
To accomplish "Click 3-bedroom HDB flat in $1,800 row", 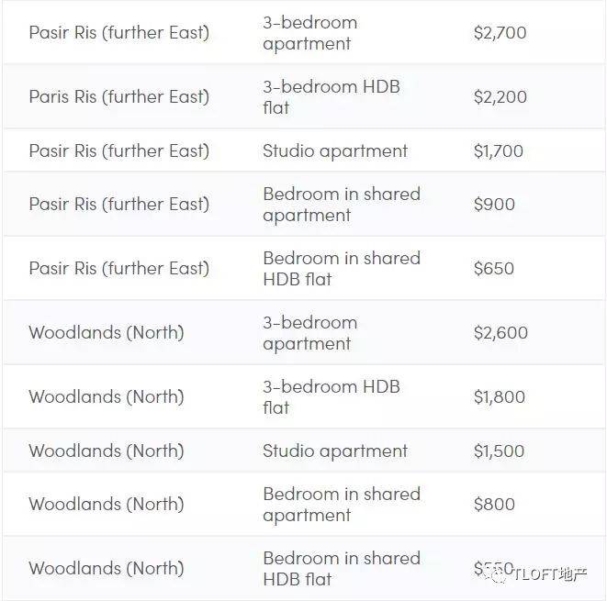I will click(331, 397).
